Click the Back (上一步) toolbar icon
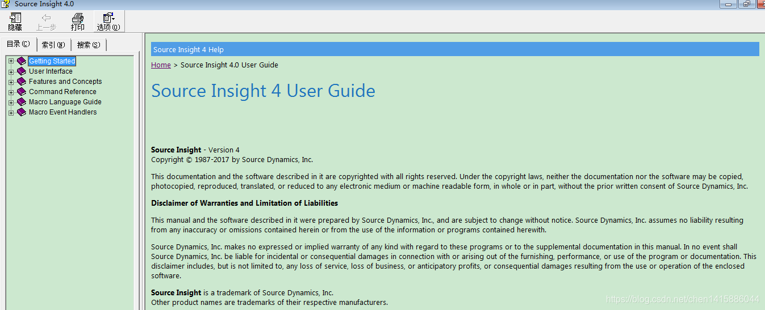The height and width of the screenshot is (310, 765). coord(46,22)
